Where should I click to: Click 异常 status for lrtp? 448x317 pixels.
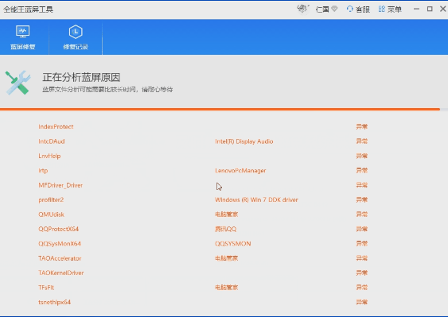(362, 171)
